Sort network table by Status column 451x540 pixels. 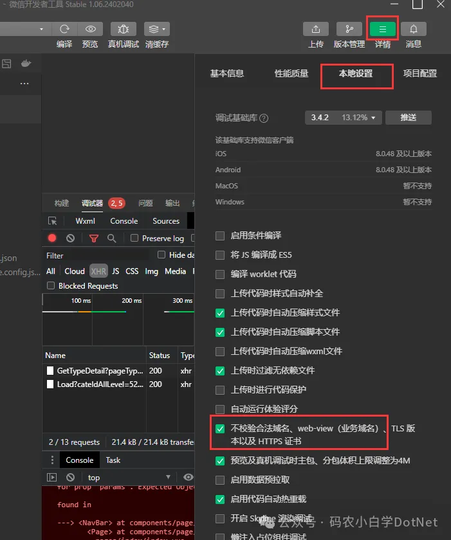(x=159, y=355)
